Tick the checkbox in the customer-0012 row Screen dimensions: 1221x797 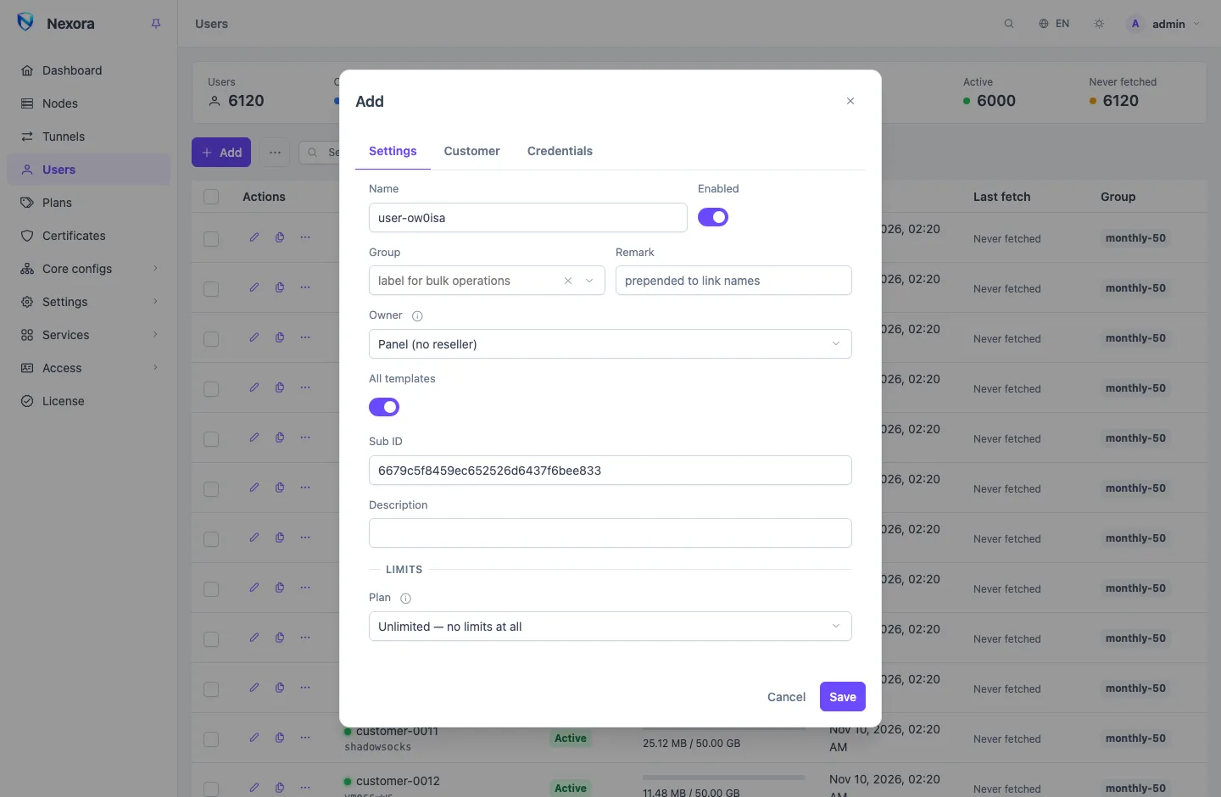[211, 789]
